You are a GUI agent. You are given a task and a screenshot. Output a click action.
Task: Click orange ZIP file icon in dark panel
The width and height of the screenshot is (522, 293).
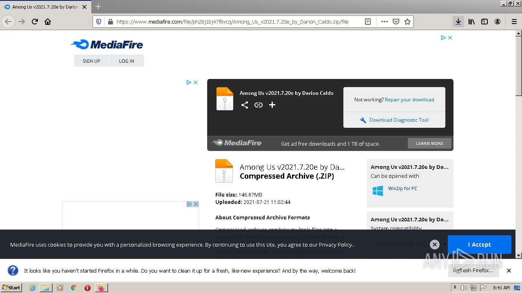click(225, 98)
